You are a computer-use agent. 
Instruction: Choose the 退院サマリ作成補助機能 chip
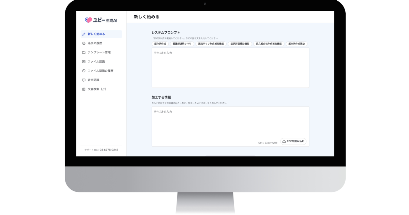211,44
